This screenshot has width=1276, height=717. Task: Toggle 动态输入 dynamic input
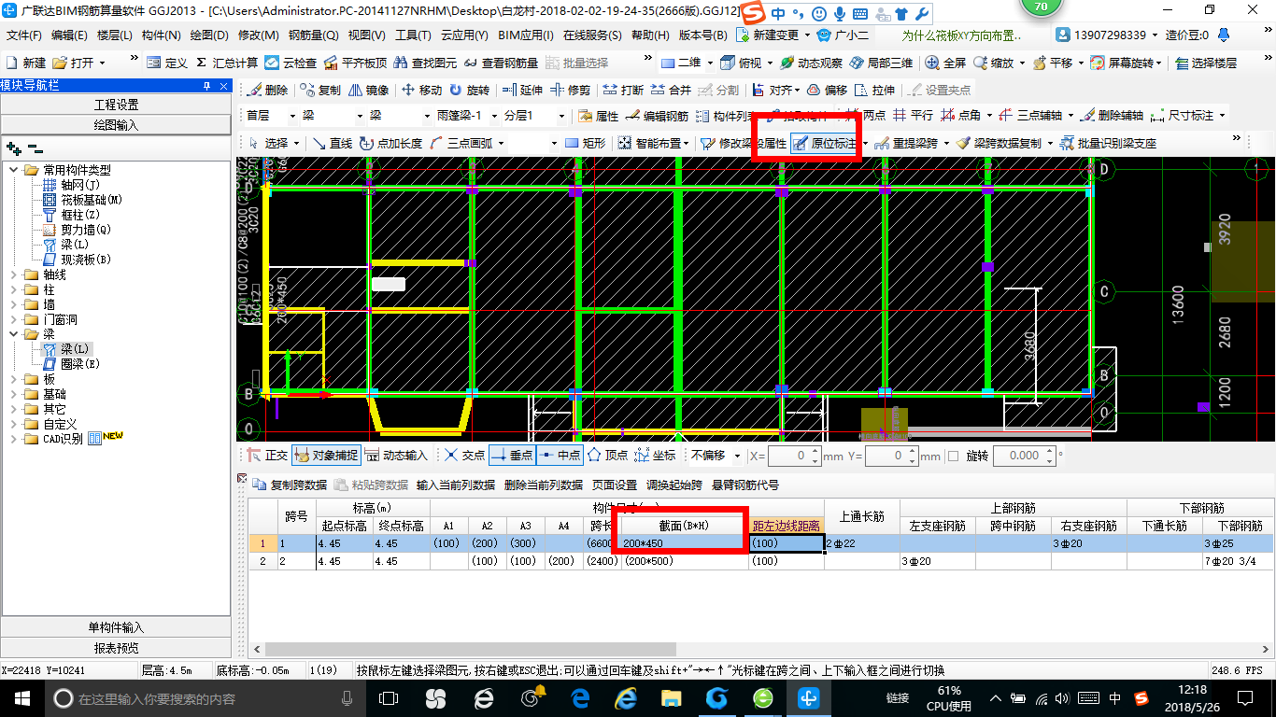pyautogui.click(x=396, y=456)
